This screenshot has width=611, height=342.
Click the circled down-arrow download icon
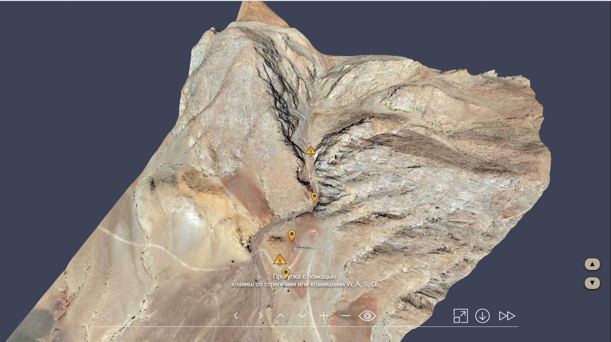click(x=482, y=316)
